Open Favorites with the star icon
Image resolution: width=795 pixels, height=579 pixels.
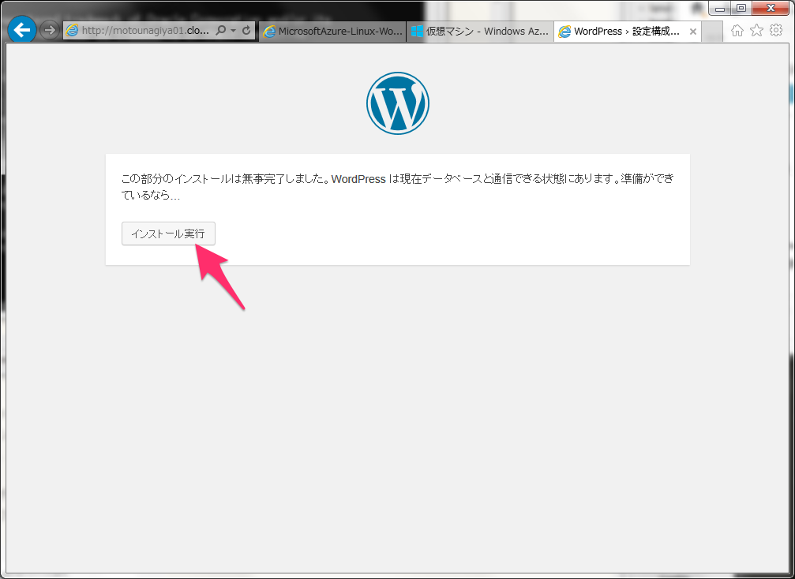[756, 31]
